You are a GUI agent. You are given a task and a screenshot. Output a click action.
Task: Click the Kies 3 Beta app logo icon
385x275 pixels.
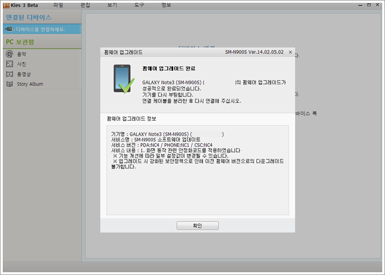[6, 5]
